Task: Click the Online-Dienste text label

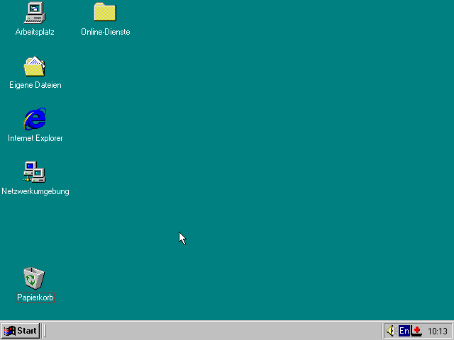Action: 106,32
